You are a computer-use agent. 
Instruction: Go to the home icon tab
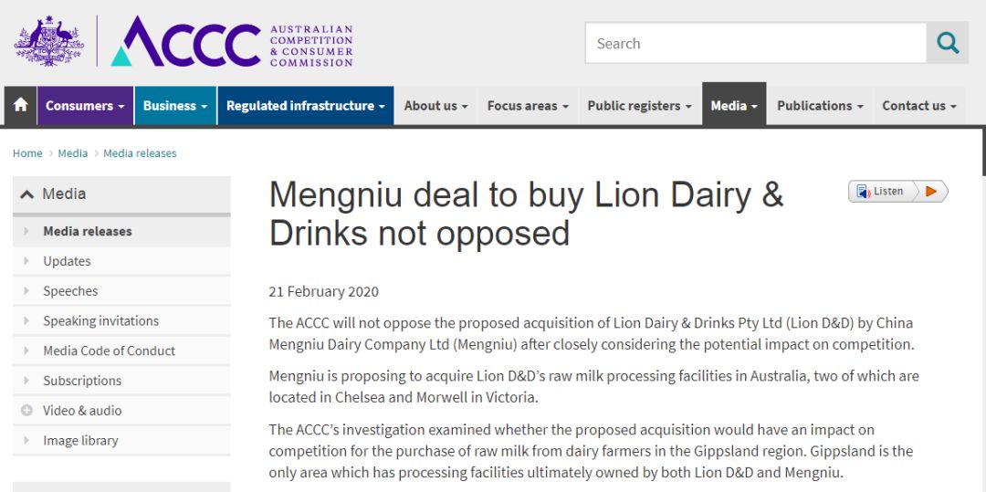pyautogui.click(x=20, y=106)
